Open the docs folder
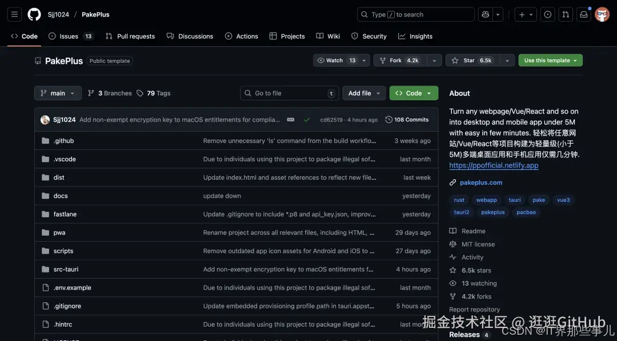Viewport: 617px width, 341px height. [61, 196]
